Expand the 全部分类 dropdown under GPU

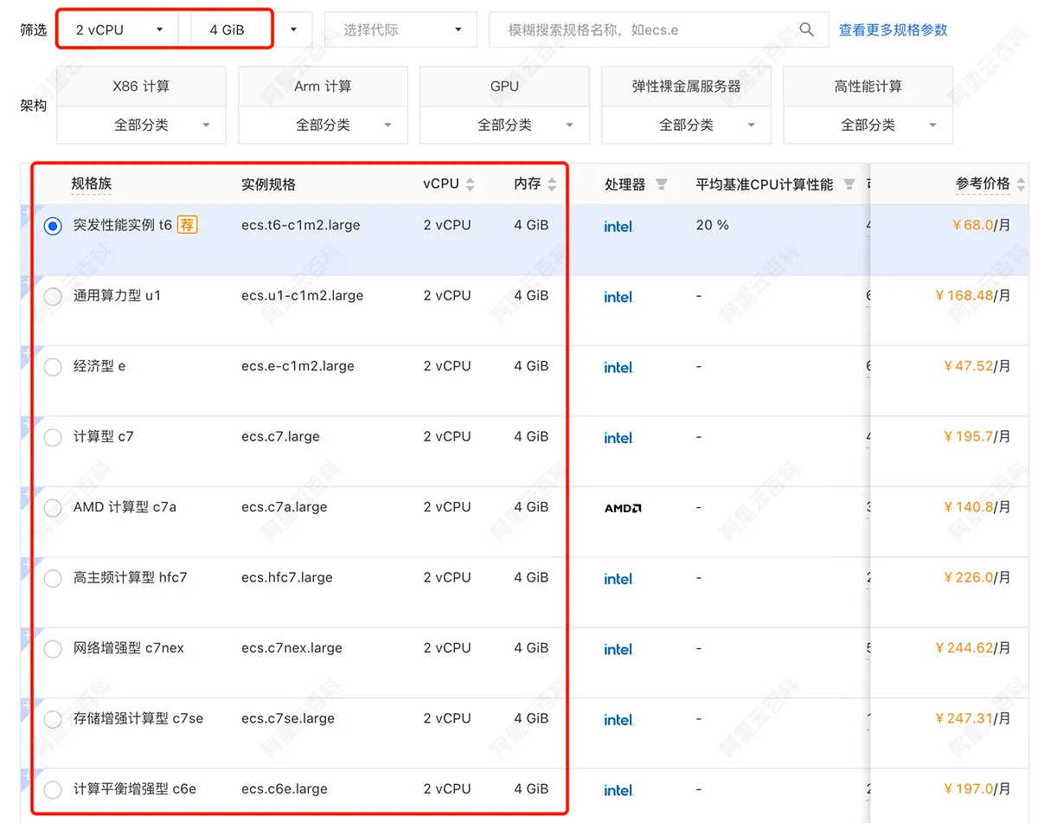point(504,124)
